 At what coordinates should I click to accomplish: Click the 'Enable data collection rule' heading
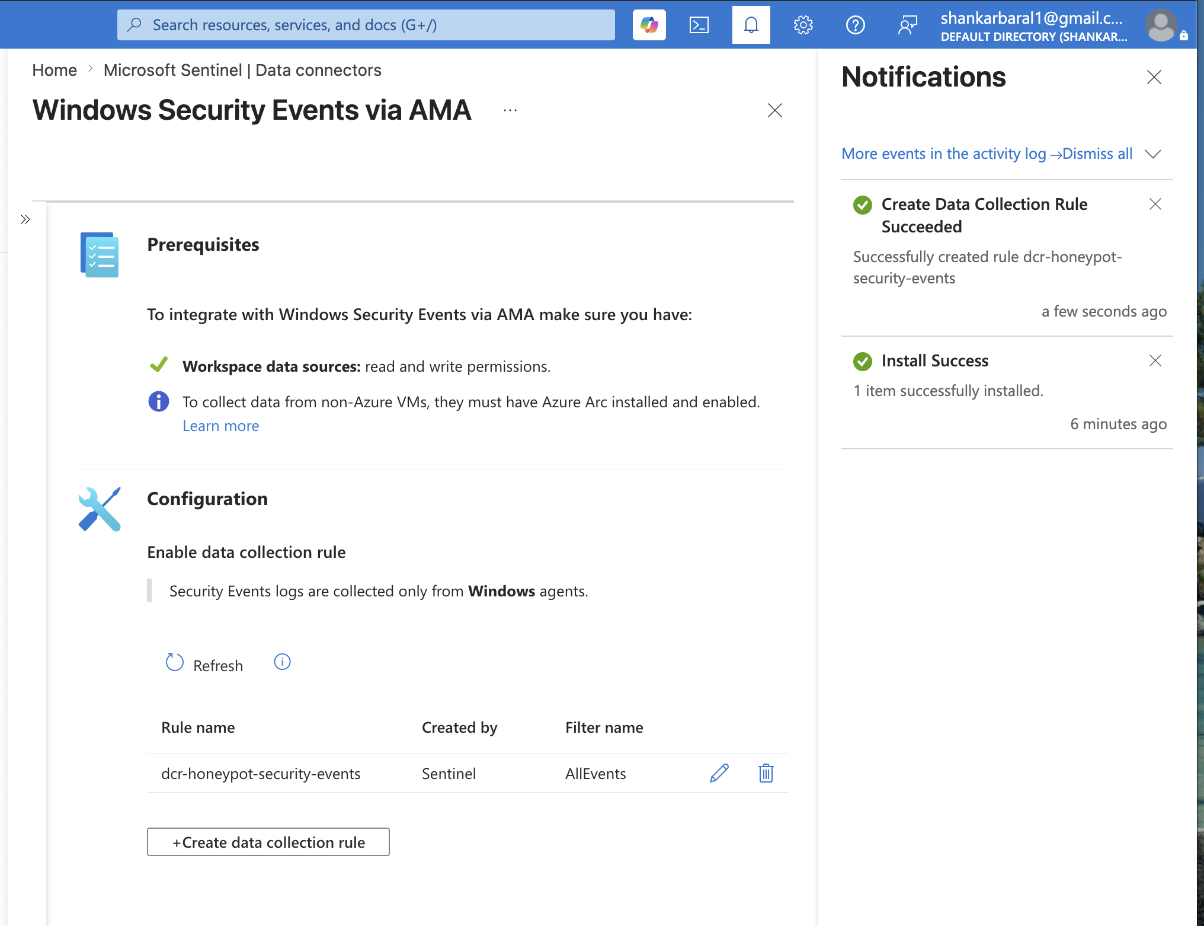click(246, 552)
